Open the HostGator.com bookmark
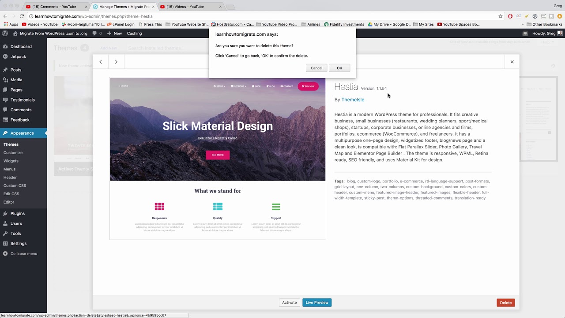Viewport: 565px width, 318px height. (232, 24)
